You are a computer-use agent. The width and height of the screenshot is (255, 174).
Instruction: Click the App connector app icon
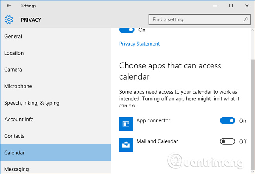126,124
